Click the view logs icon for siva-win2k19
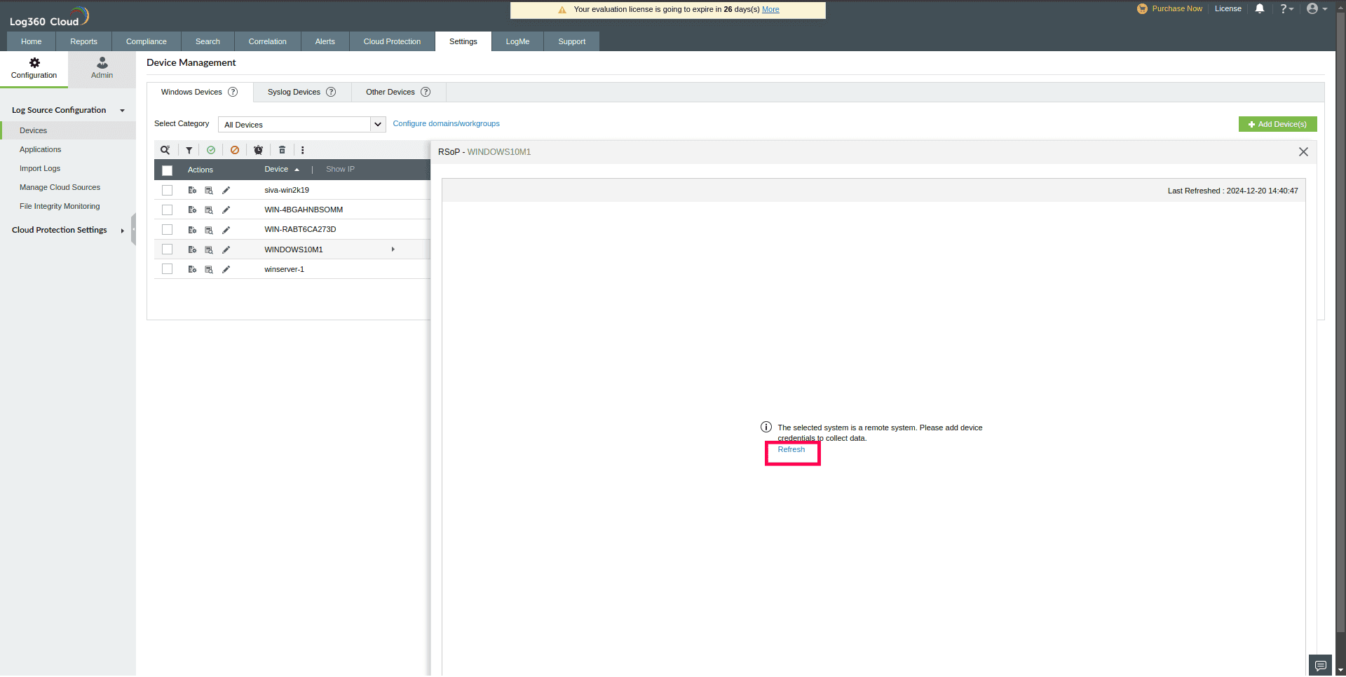Viewport: 1346px width, 677px height. (x=209, y=190)
